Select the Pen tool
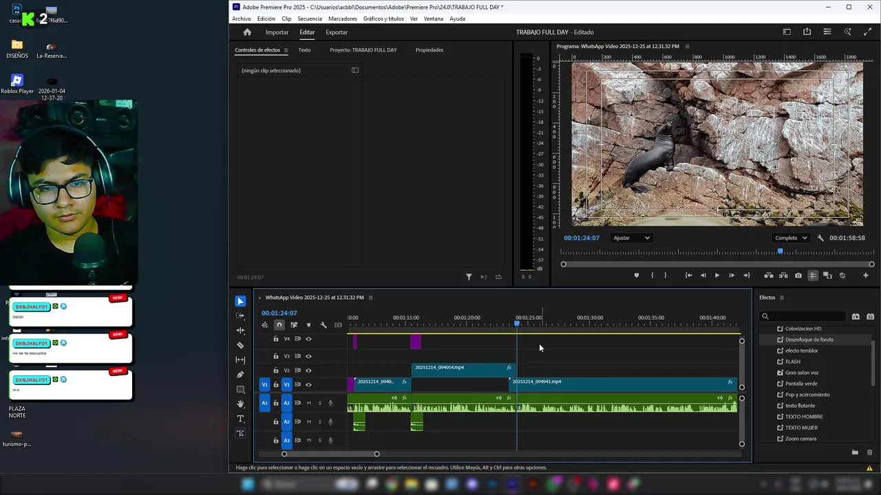The height and width of the screenshot is (495, 881). (x=240, y=375)
